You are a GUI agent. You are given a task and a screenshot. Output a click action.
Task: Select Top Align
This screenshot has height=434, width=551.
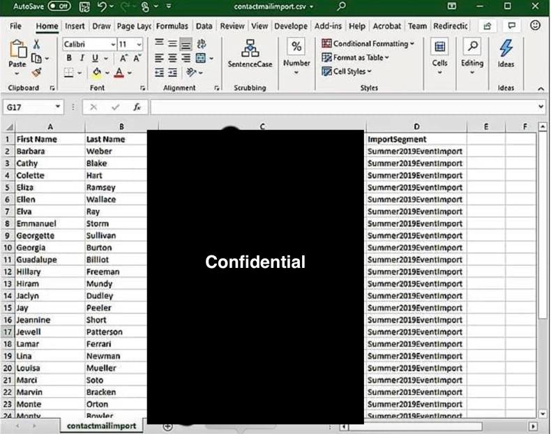coord(159,43)
